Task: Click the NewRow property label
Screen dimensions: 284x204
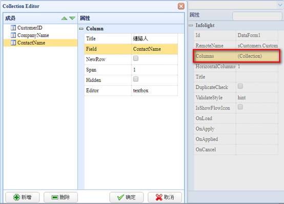Action: [96, 59]
